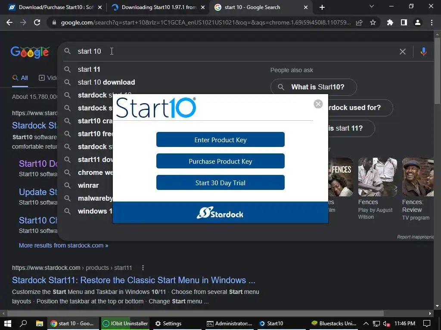Show hidden tray icons chevron
The width and height of the screenshot is (441, 330).
click(366, 324)
